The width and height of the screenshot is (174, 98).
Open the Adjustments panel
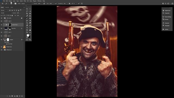pos(166,11)
